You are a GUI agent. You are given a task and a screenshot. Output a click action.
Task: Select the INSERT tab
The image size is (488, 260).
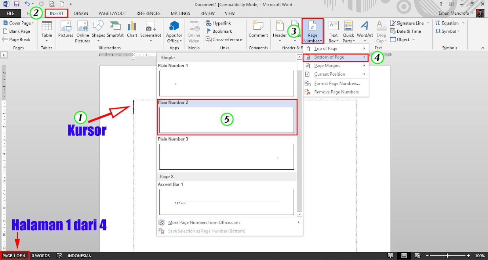pyautogui.click(x=57, y=13)
